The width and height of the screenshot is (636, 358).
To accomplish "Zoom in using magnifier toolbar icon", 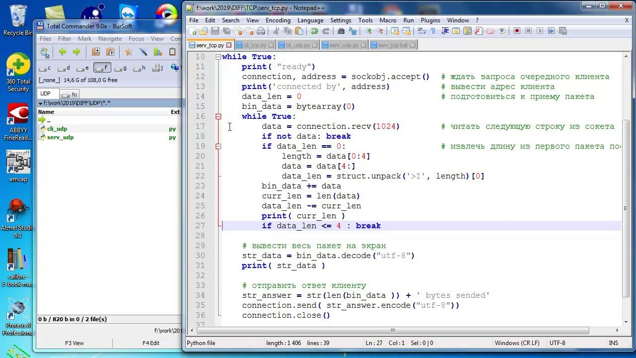I will point(368,31).
